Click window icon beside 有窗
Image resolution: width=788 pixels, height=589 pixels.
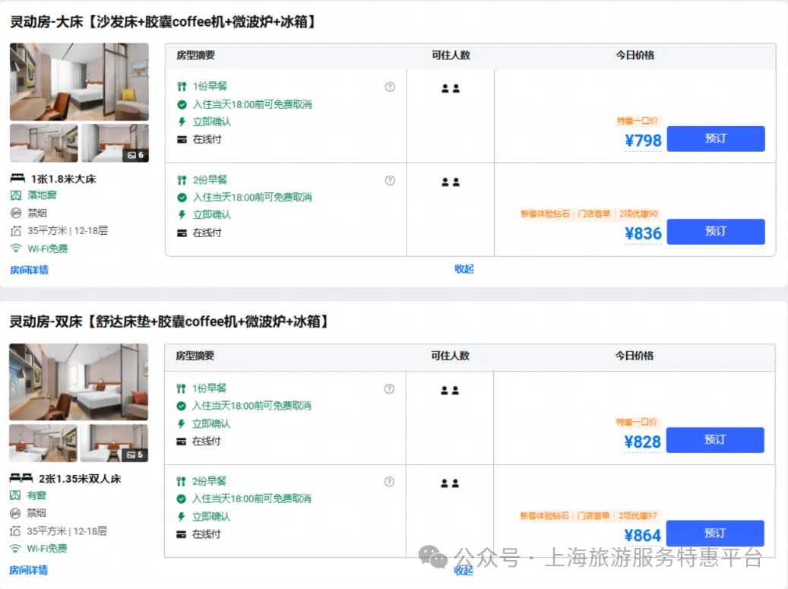pyautogui.click(x=15, y=496)
